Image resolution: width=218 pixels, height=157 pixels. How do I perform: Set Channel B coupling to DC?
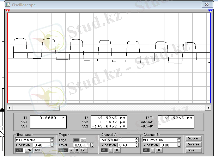click(x=159, y=150)
